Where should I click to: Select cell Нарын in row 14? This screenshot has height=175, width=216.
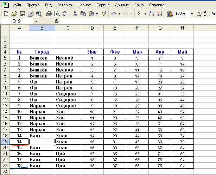point(42,112)
